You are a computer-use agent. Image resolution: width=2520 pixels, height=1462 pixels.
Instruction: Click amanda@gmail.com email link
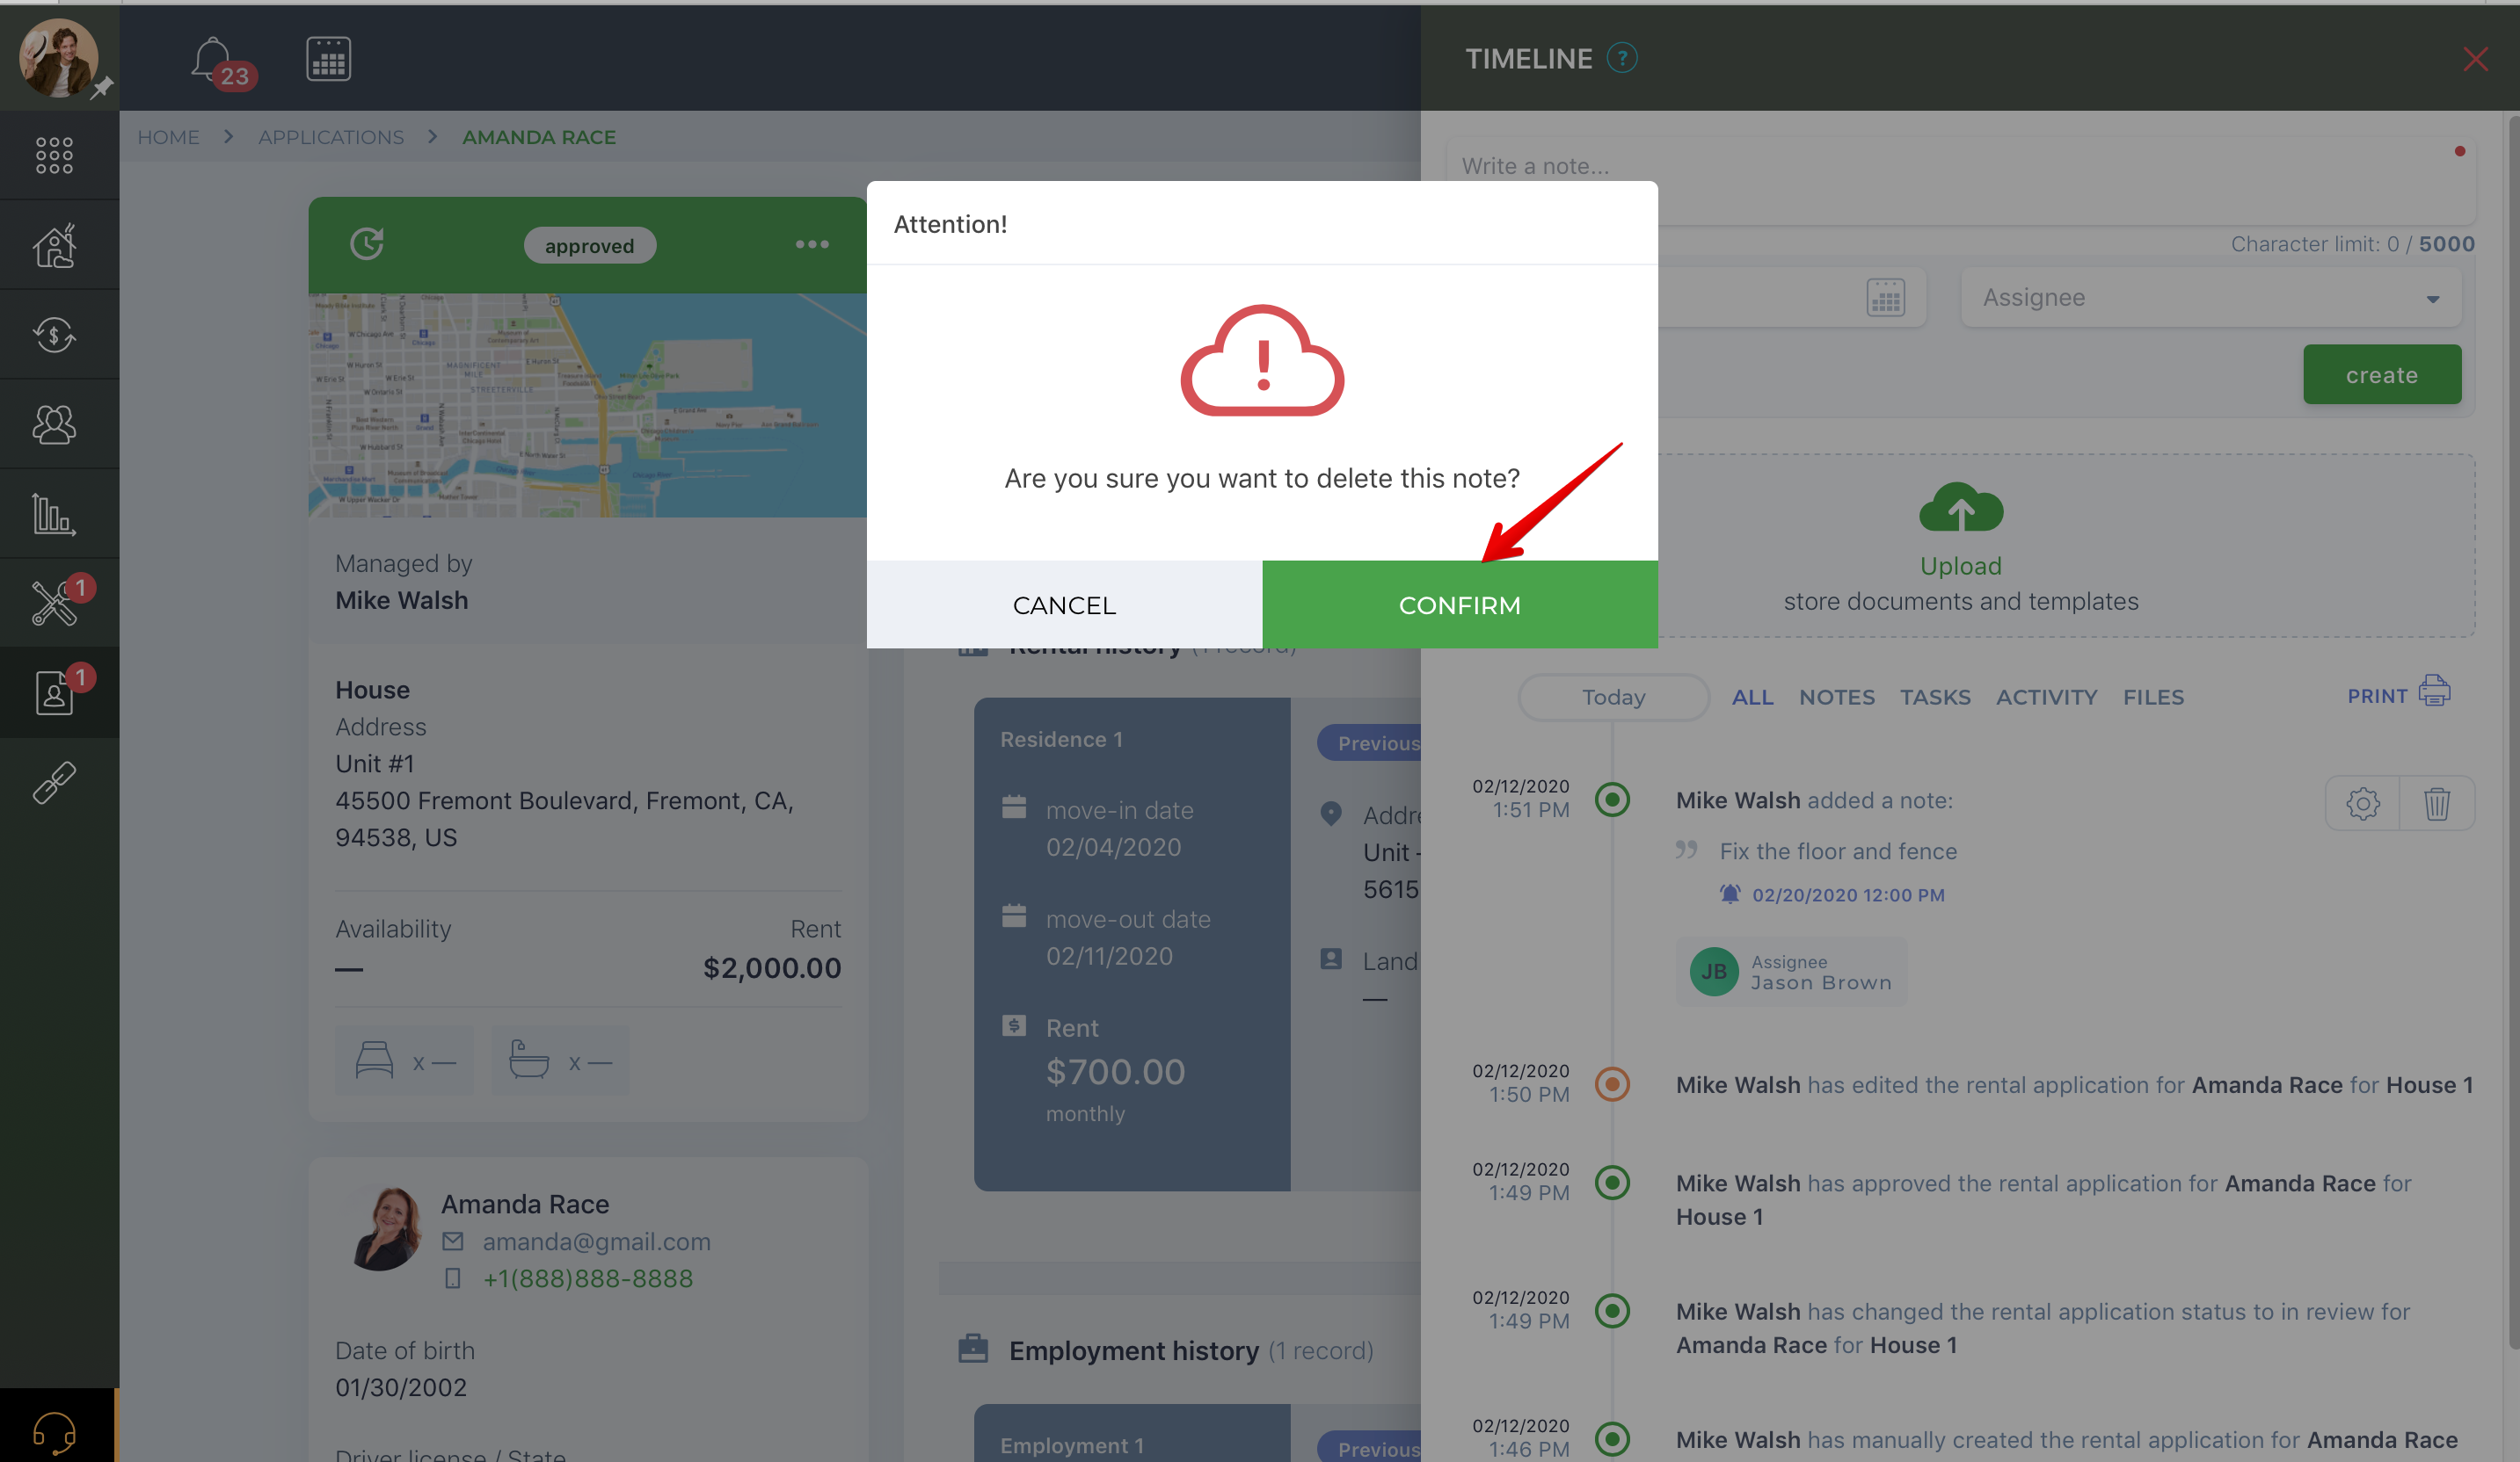click(x=596, y=1241)
